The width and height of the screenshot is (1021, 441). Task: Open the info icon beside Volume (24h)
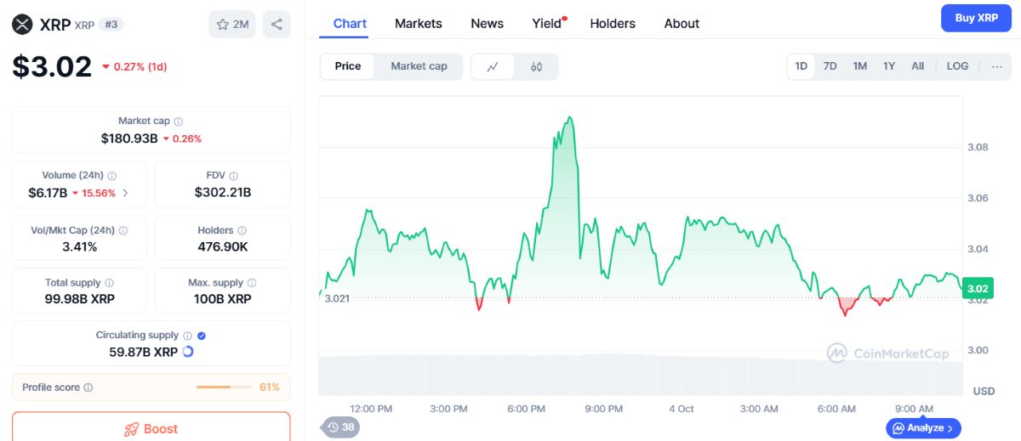coord(112,176)
